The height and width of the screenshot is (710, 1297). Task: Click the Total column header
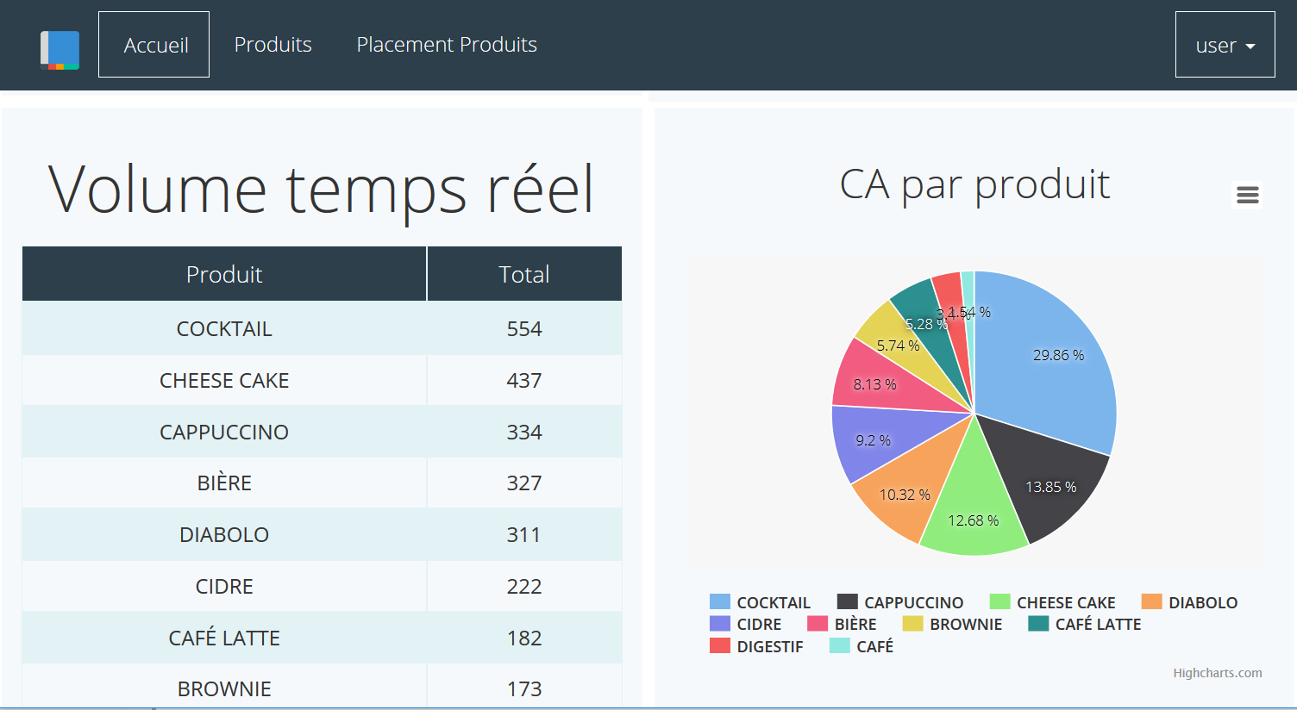(523, 274)
